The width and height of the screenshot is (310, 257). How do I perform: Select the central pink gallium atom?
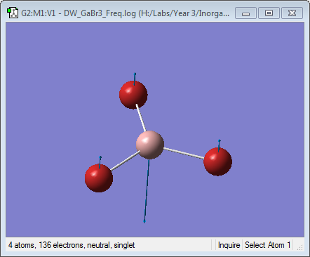(150, 145)
